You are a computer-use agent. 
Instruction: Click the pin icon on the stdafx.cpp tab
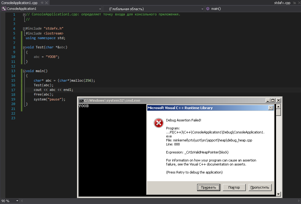pos(294,3)
